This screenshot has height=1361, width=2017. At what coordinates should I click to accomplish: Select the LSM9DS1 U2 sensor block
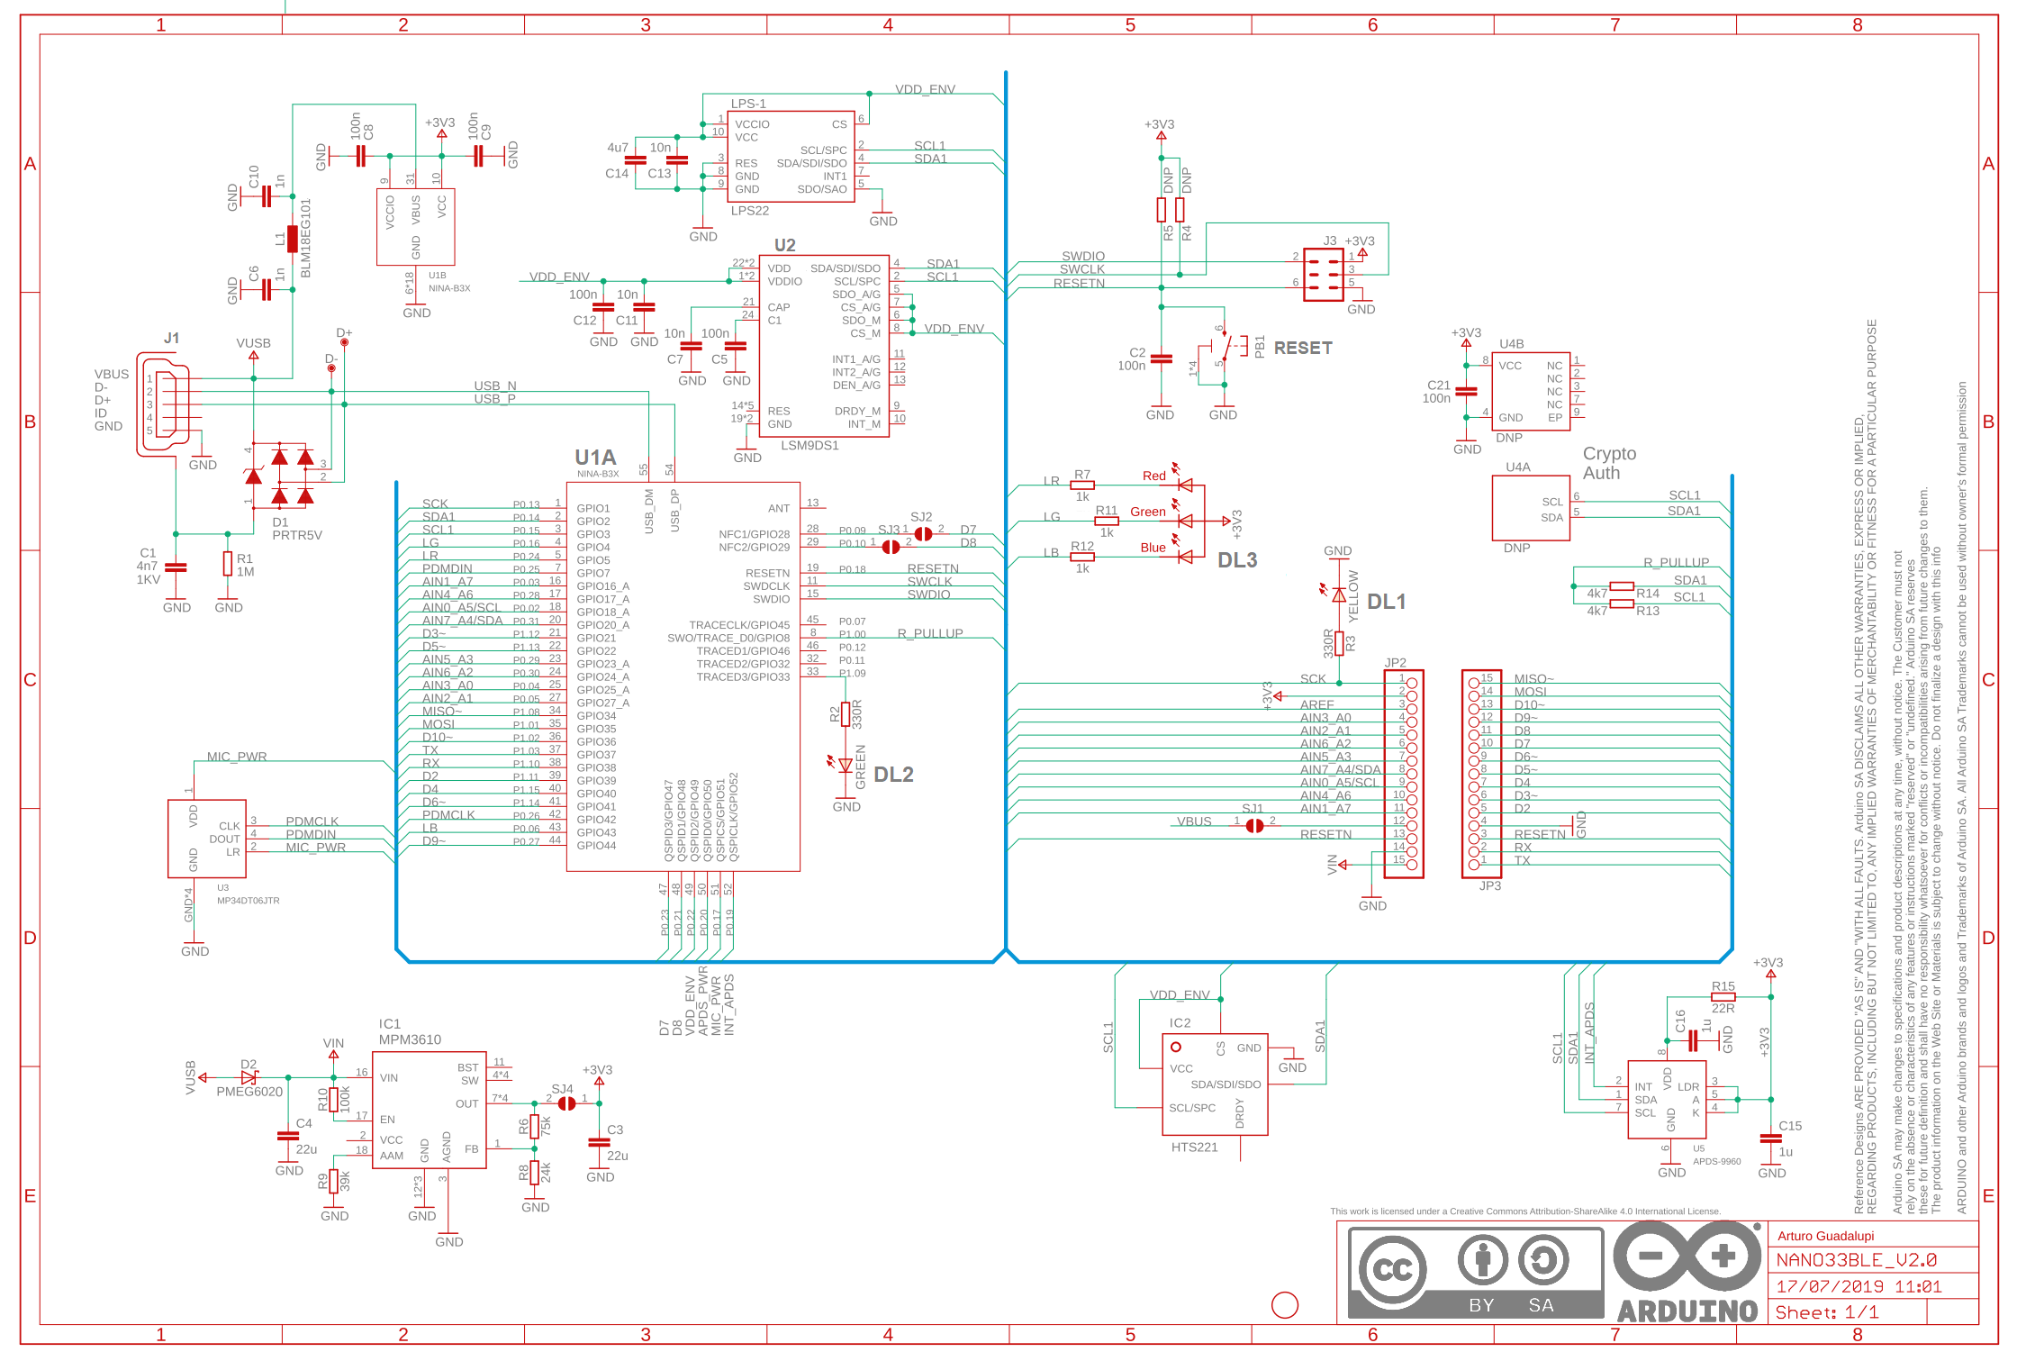(x=823, y=346)
